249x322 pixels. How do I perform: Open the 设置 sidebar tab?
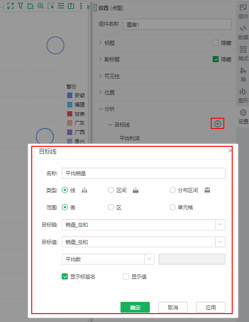point(243,117)
